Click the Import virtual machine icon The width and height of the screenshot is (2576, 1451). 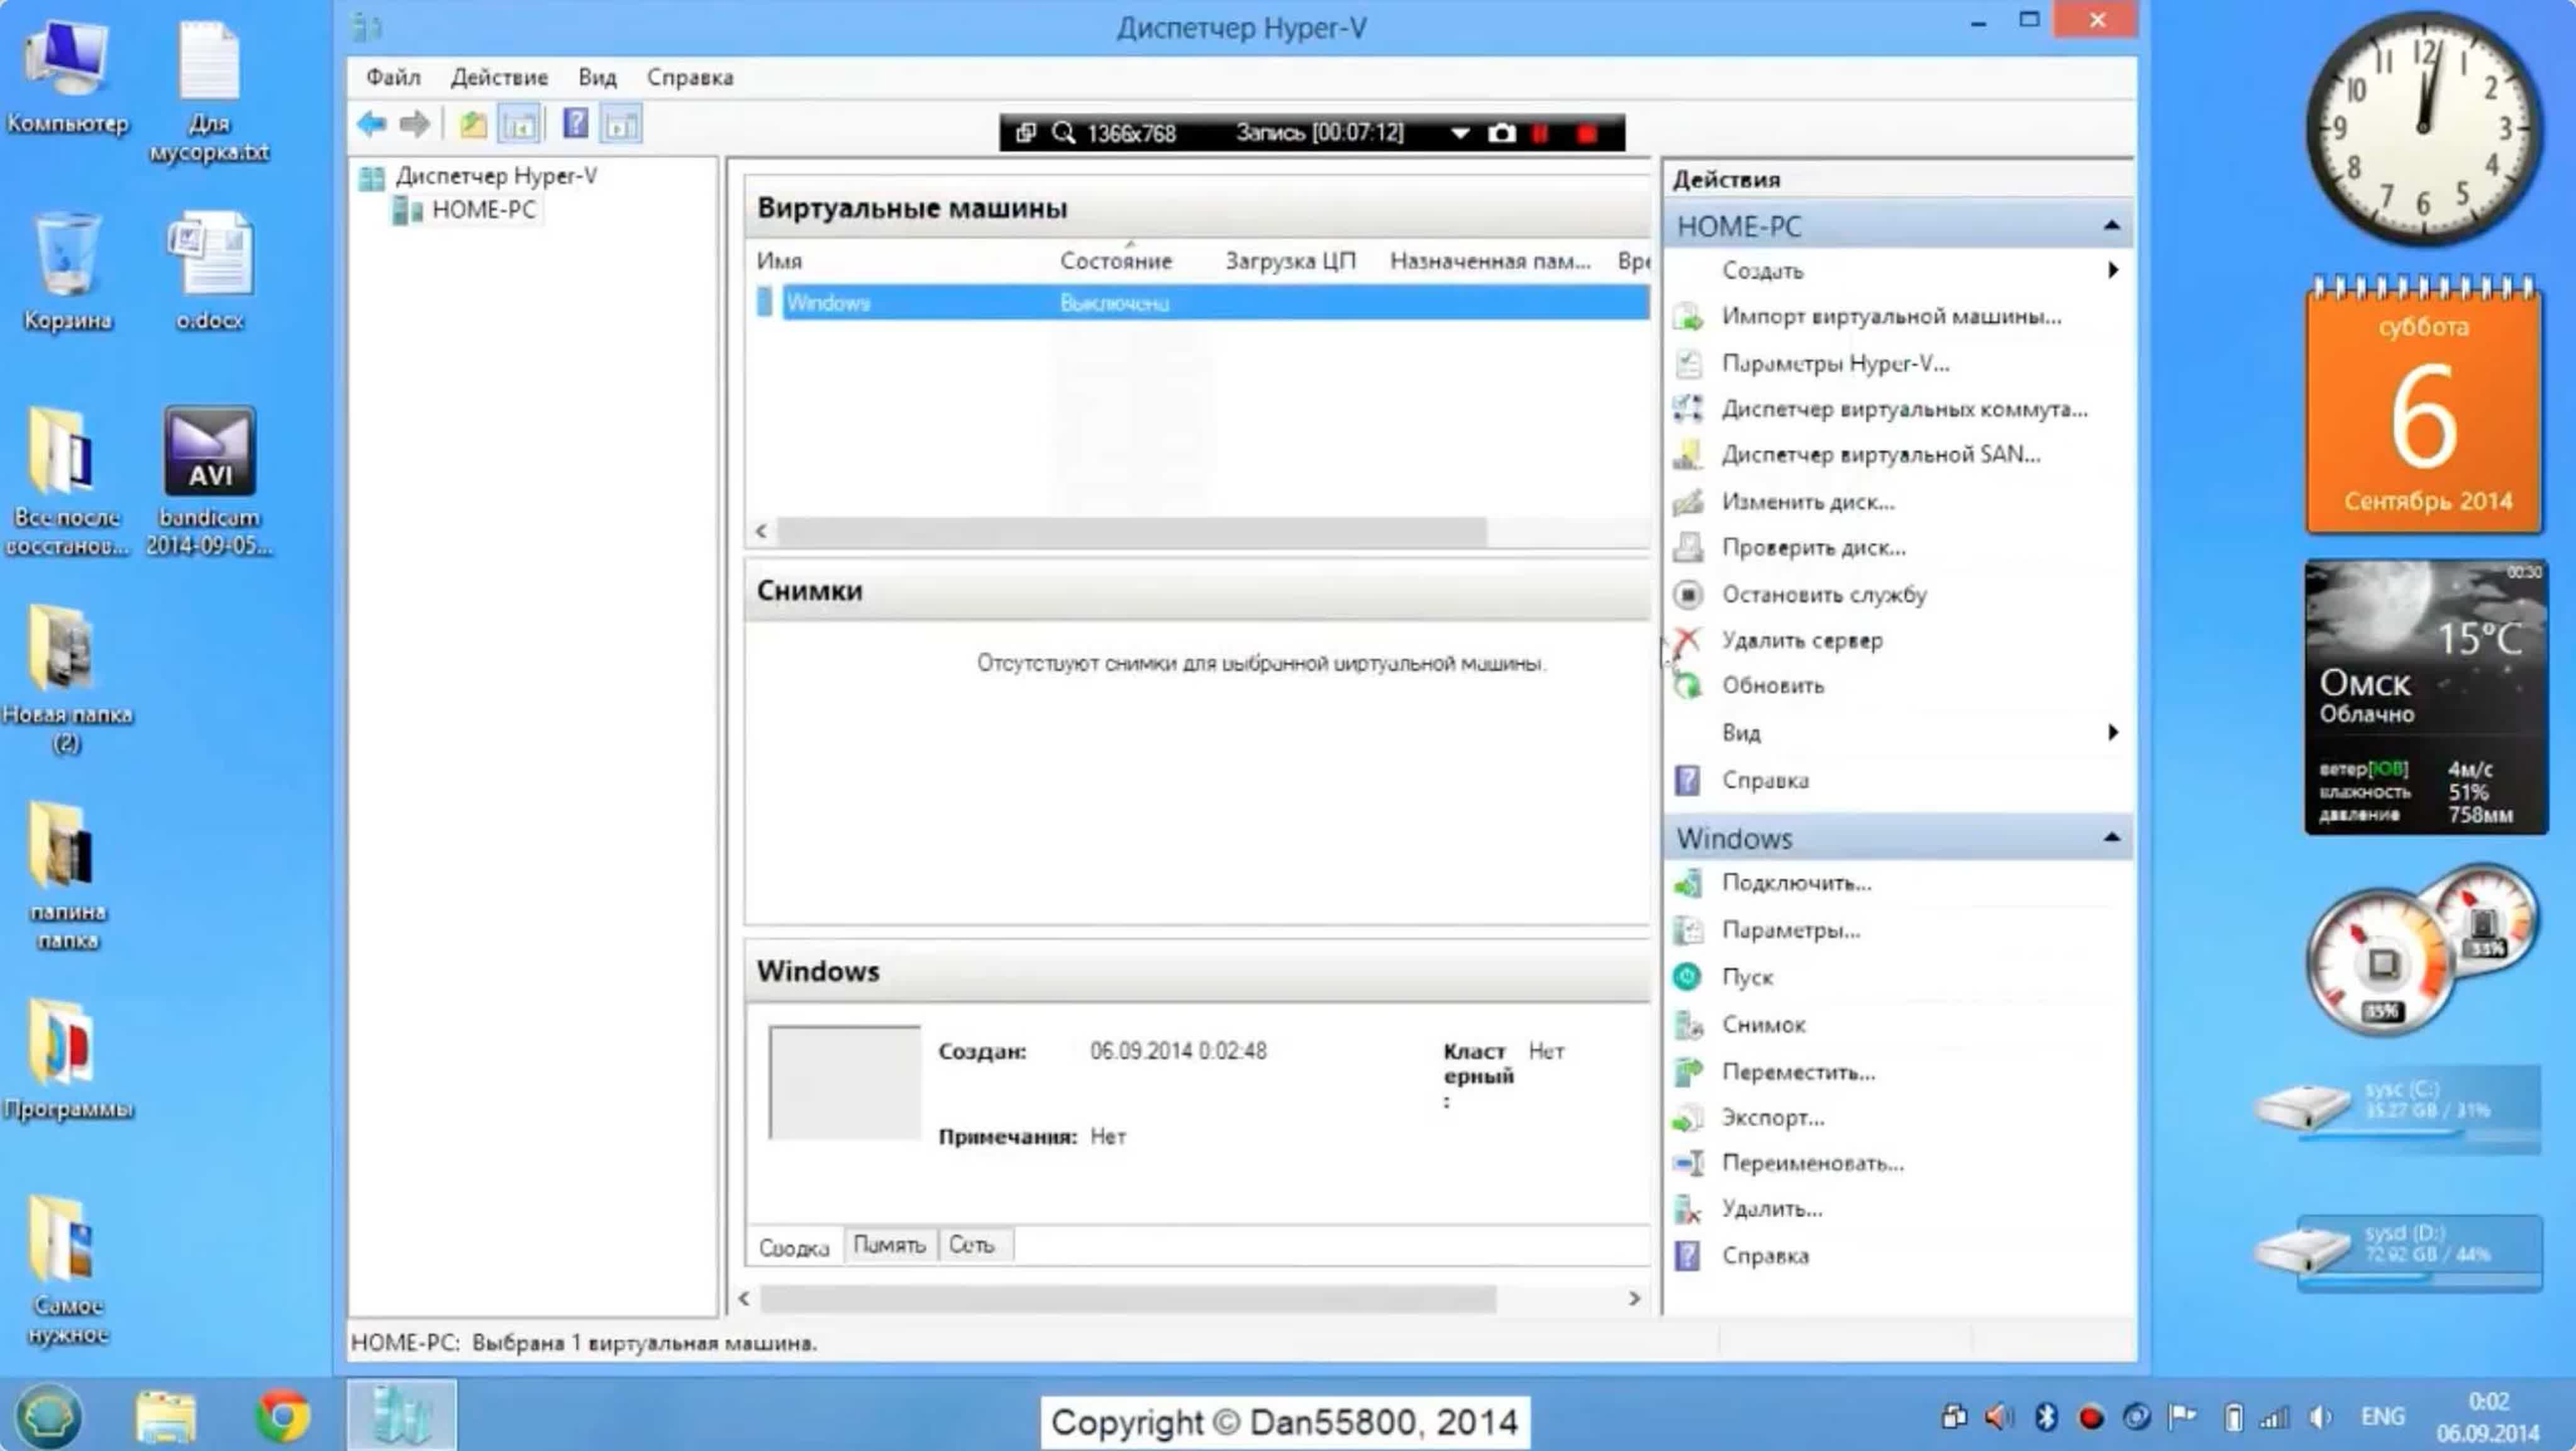click(x=1688, y=317)
